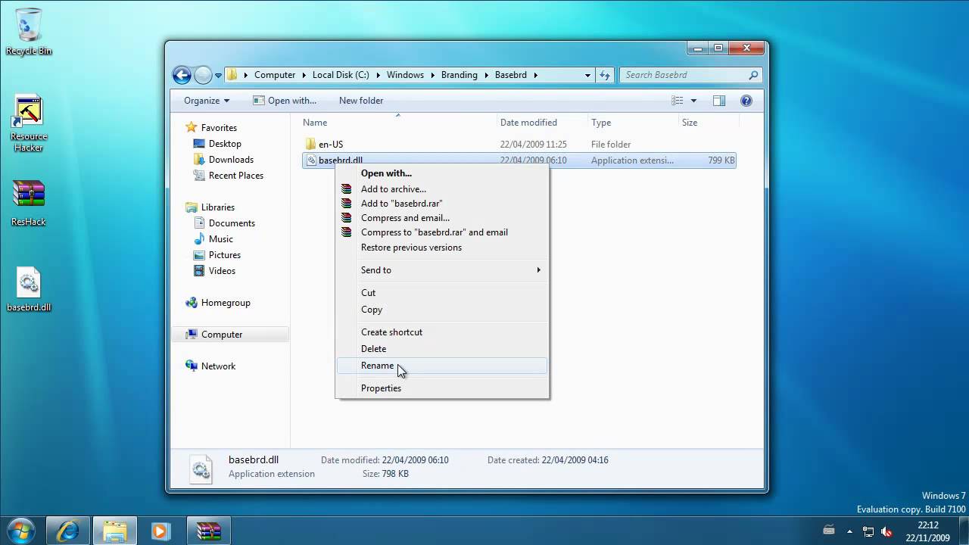Click Open with... at top of context menu
Image resolution: width=969 pixels, height=545 pixels.
pyautogui.click(x=441, y=173)
